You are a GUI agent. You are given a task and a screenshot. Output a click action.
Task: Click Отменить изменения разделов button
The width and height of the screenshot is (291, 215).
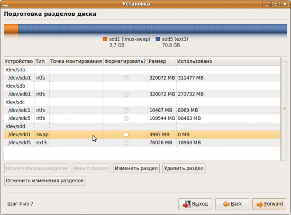click(44, 181)
